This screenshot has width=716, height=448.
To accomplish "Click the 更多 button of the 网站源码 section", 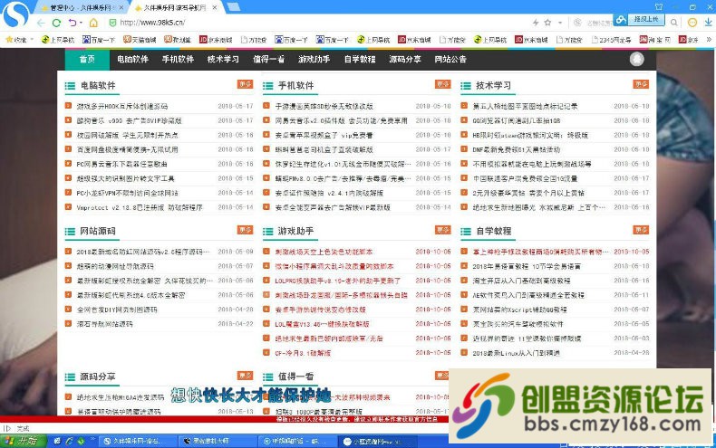I will pos(246,230).
